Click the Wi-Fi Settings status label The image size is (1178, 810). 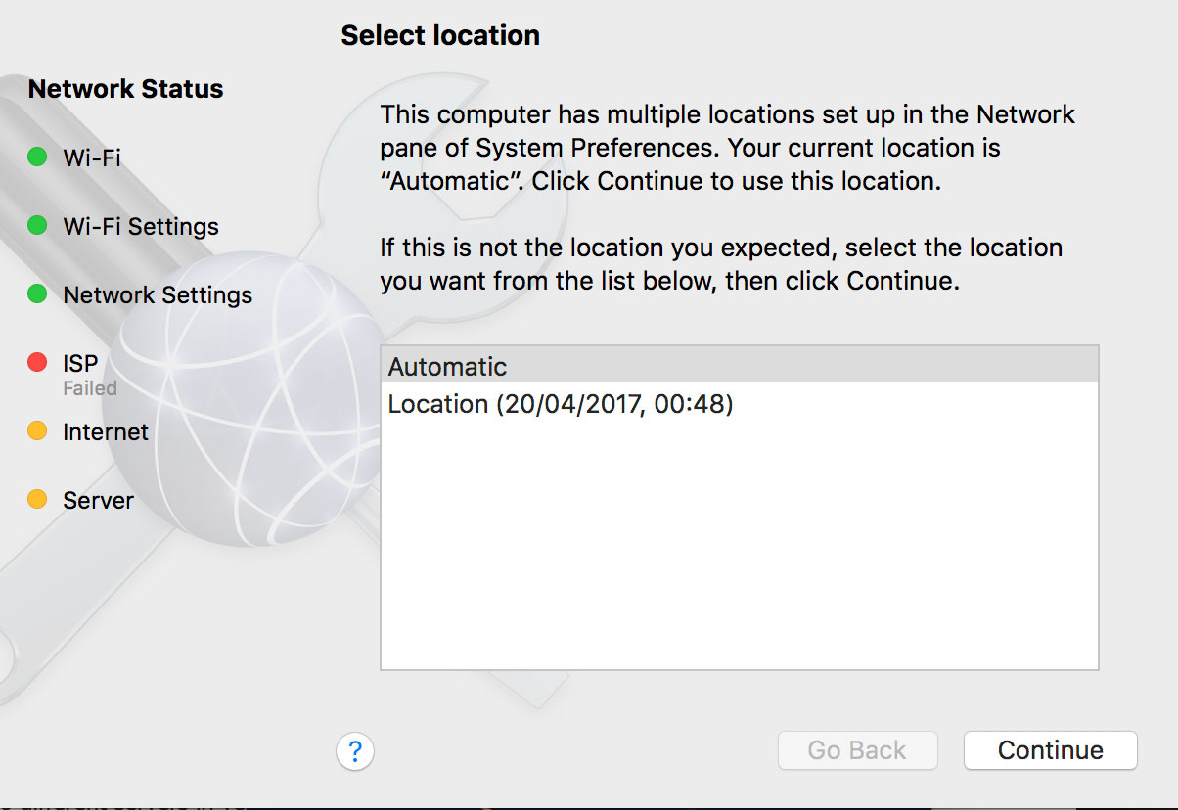(141, 227)
